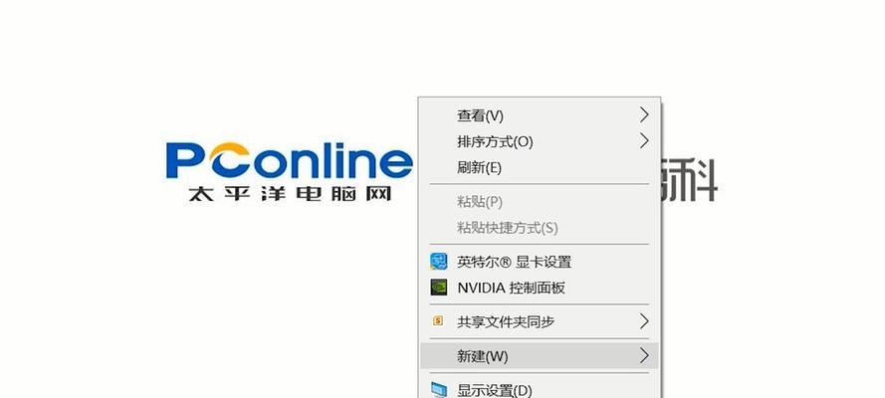Click the PConline logo
This screenshot has height=398, width=885.
point(289,160)
